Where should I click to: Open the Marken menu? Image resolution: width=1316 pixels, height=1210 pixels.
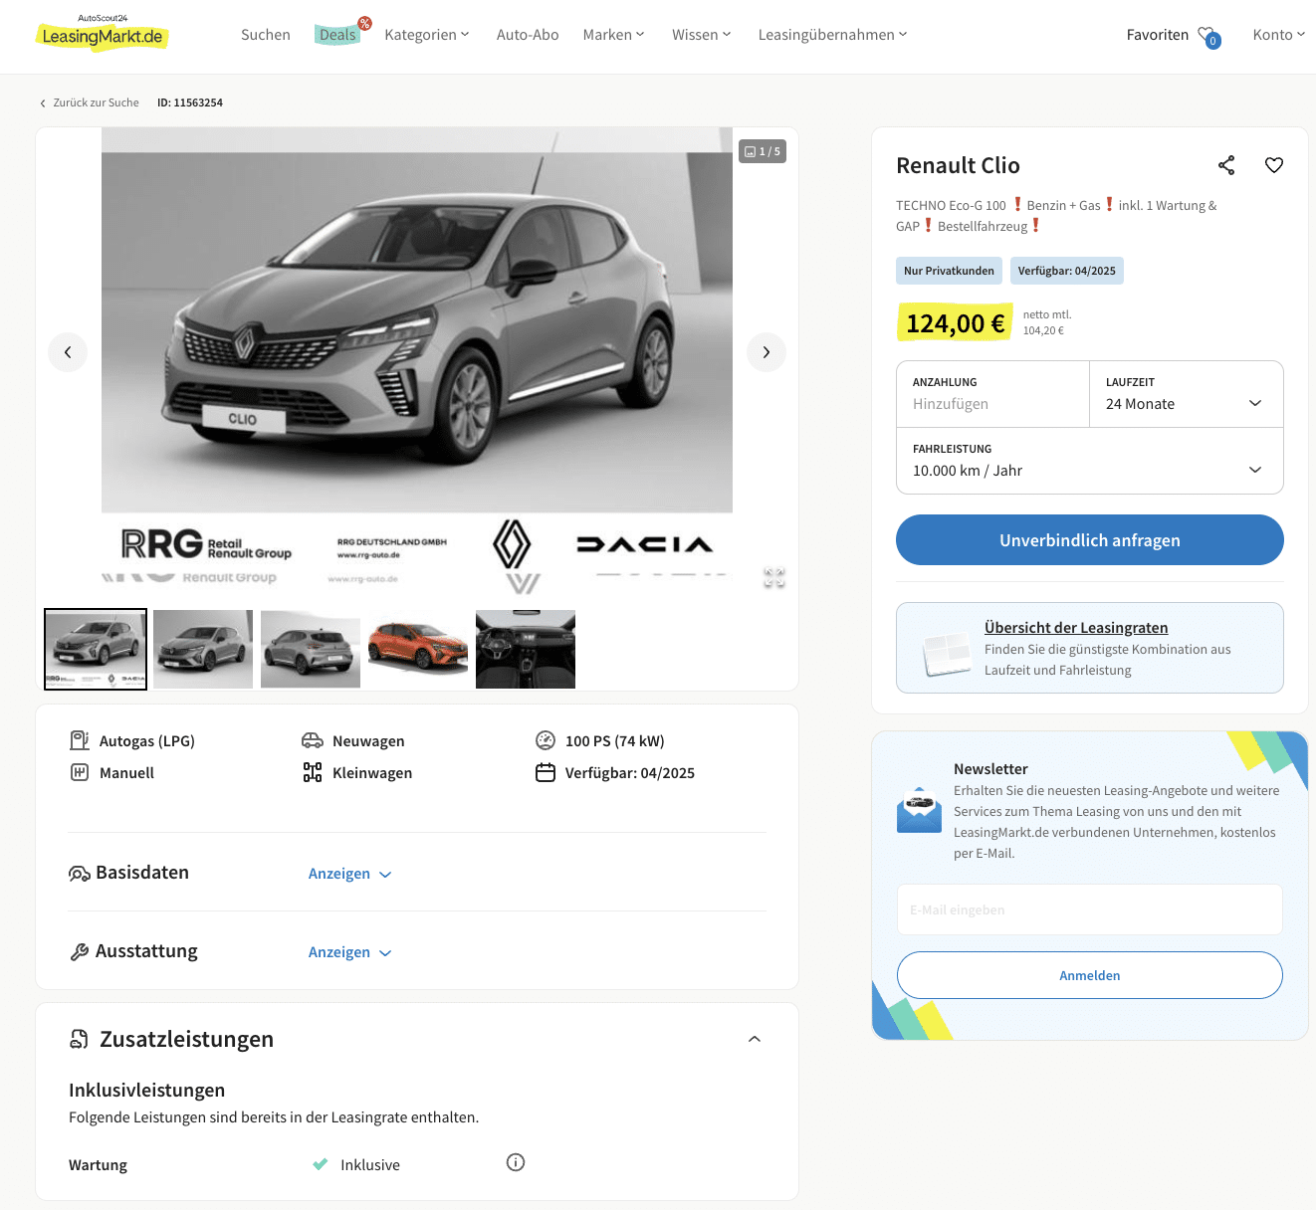click(x=614, y=35)
